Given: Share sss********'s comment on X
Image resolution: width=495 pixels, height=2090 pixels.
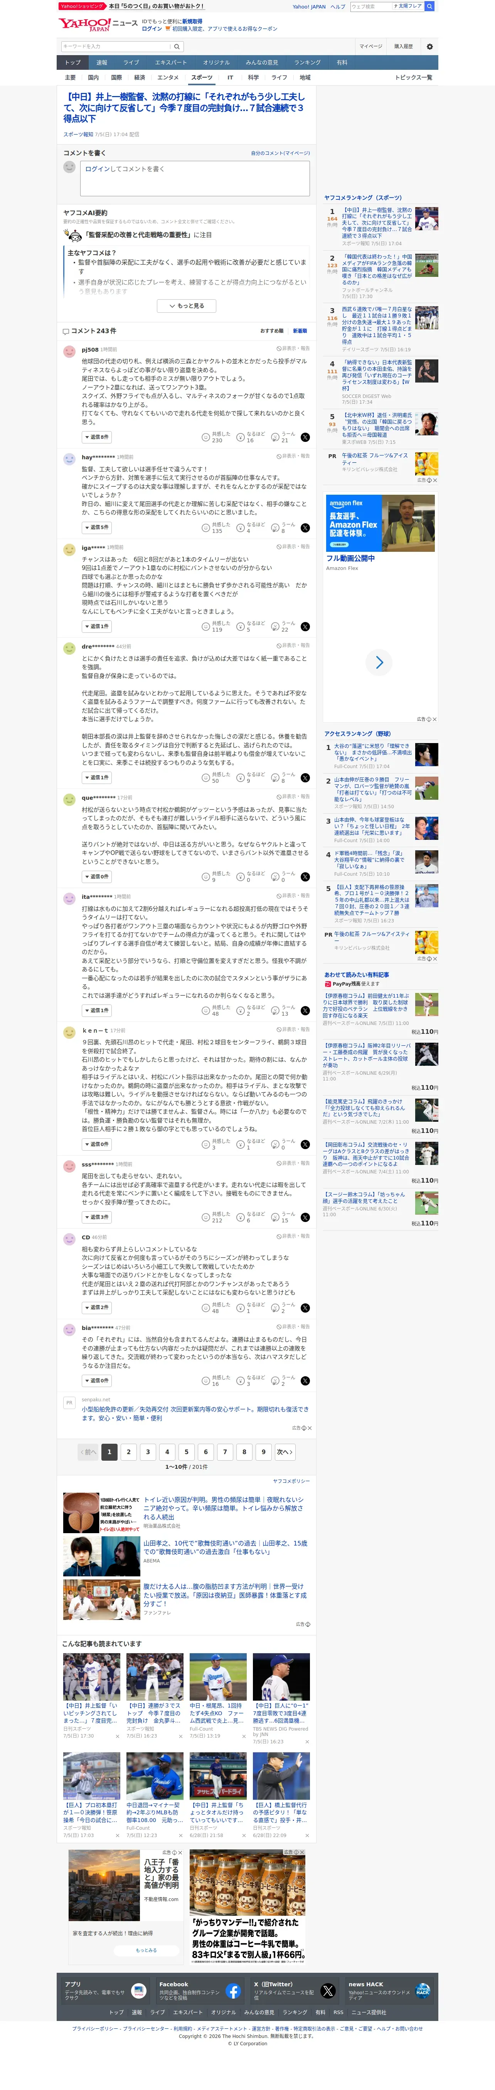Looking at the screenshot, I should [x=305, y=1217].
